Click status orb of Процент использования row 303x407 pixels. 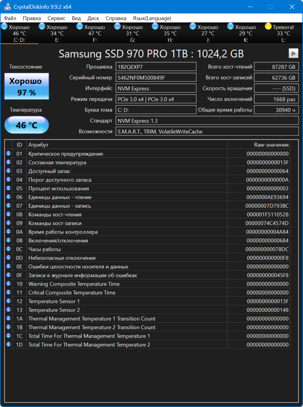[8, 188]
